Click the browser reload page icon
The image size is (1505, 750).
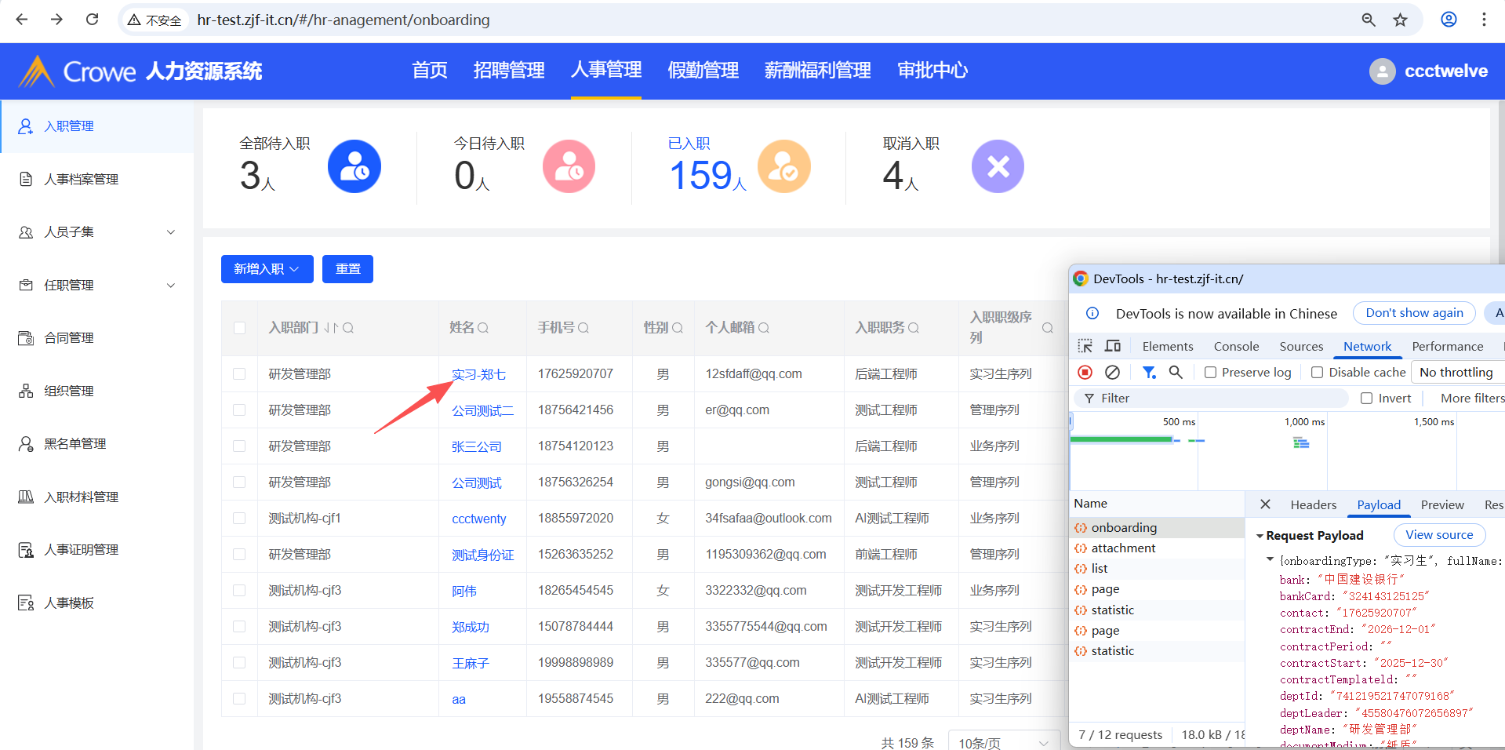coord(92,20)
